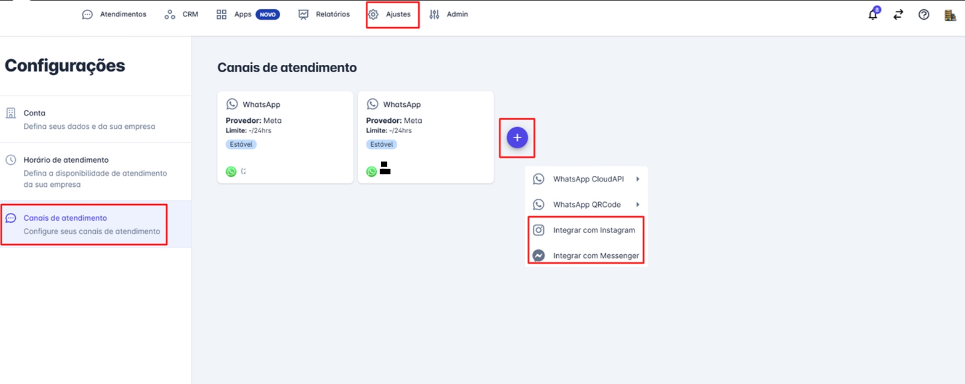Click the green WhatsApp icon on first card
The width and height of the screenshot is (965, 384).
point(231,171)
